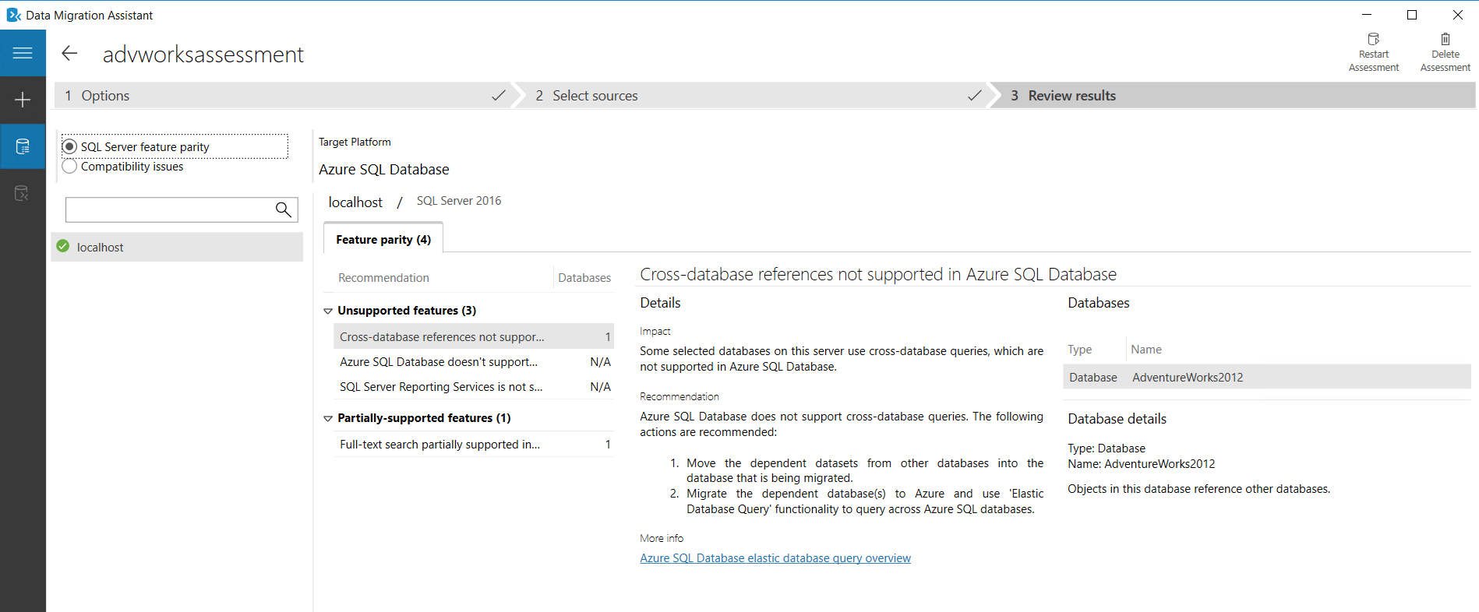Screen dimensions: 1479x612
Task: Click the back arrow icon
Action: [x=69, y=53]
